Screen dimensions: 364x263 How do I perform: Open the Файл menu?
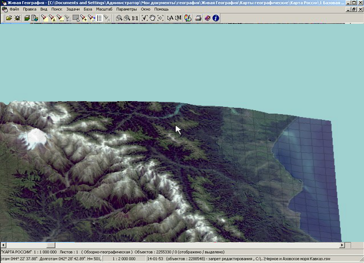[14, 10]
